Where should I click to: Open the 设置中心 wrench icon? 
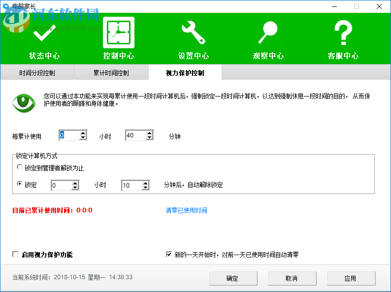pos(194,32)
